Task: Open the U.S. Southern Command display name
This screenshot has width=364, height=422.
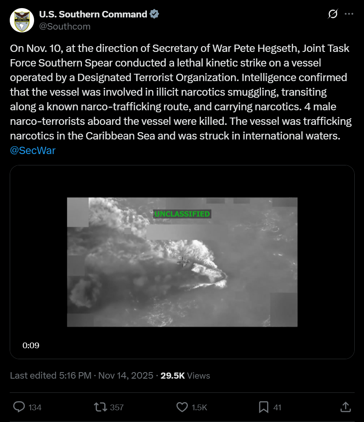Action: click(x=93, y=14)
